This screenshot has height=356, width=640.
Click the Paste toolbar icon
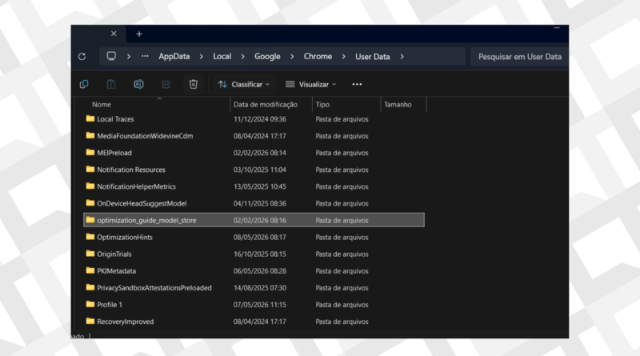111,84
